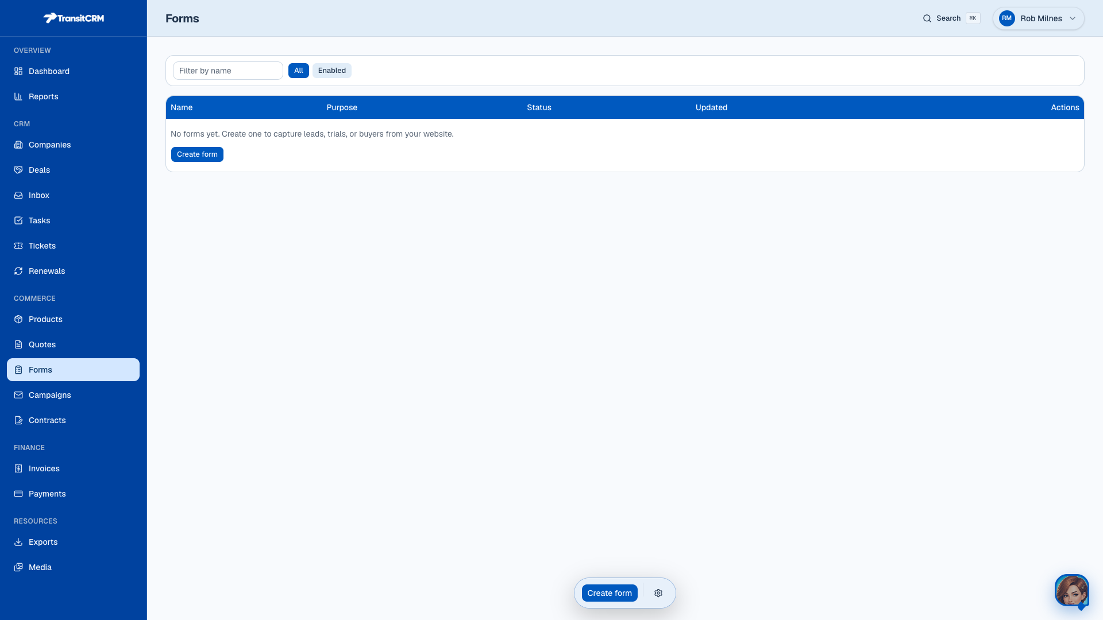
Task: Open Dashboard via its grid icon
Action: (18, 71)
